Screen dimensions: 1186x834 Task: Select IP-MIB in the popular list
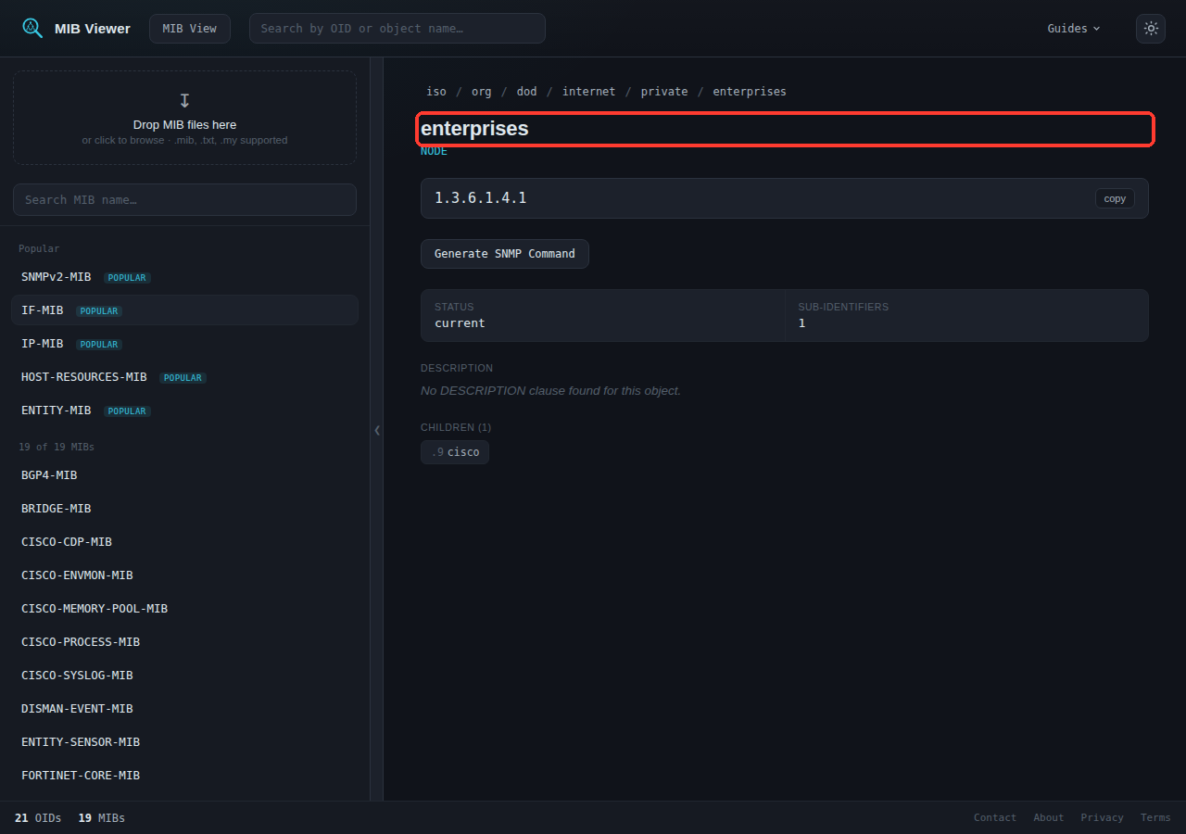[184, 344]
